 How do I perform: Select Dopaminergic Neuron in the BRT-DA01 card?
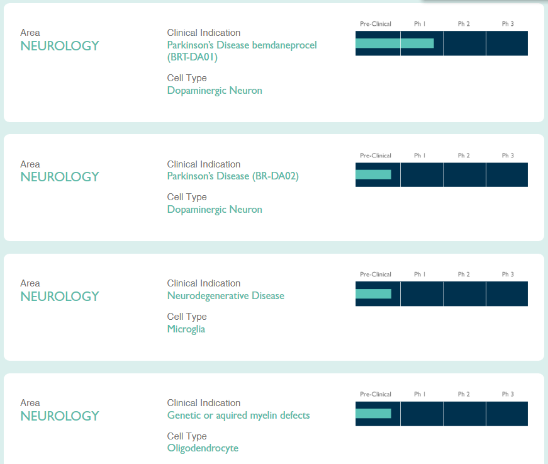[215, 91]
